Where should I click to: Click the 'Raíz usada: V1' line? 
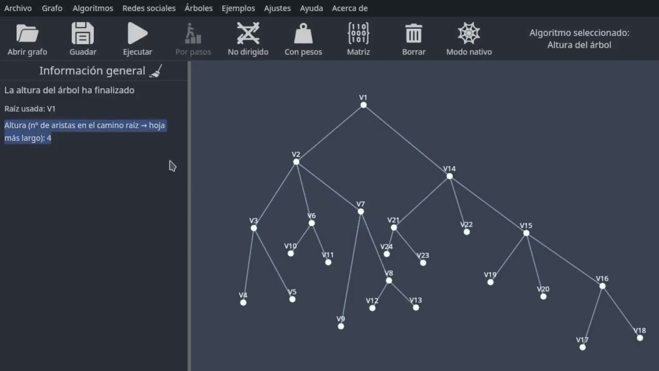(30, 109)
